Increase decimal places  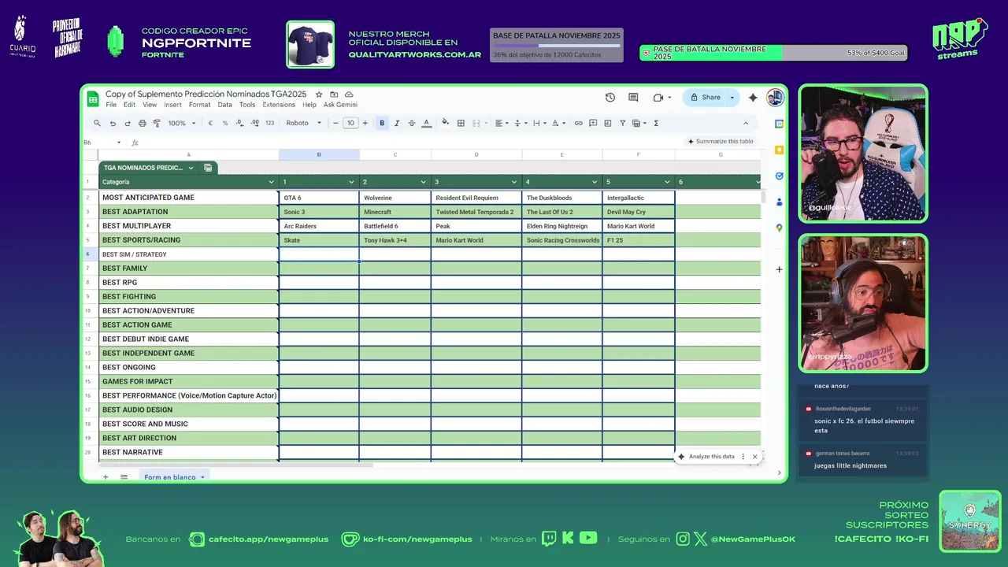(254, 123)
